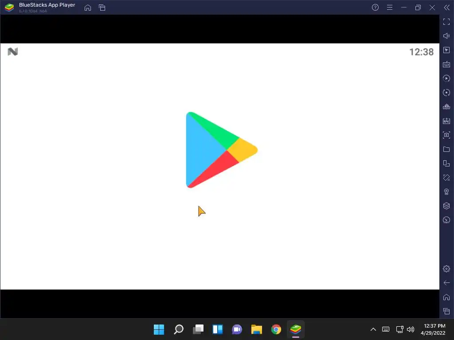Open Task View on the taskbar
The image size is (454, 340).
[198, 329]
